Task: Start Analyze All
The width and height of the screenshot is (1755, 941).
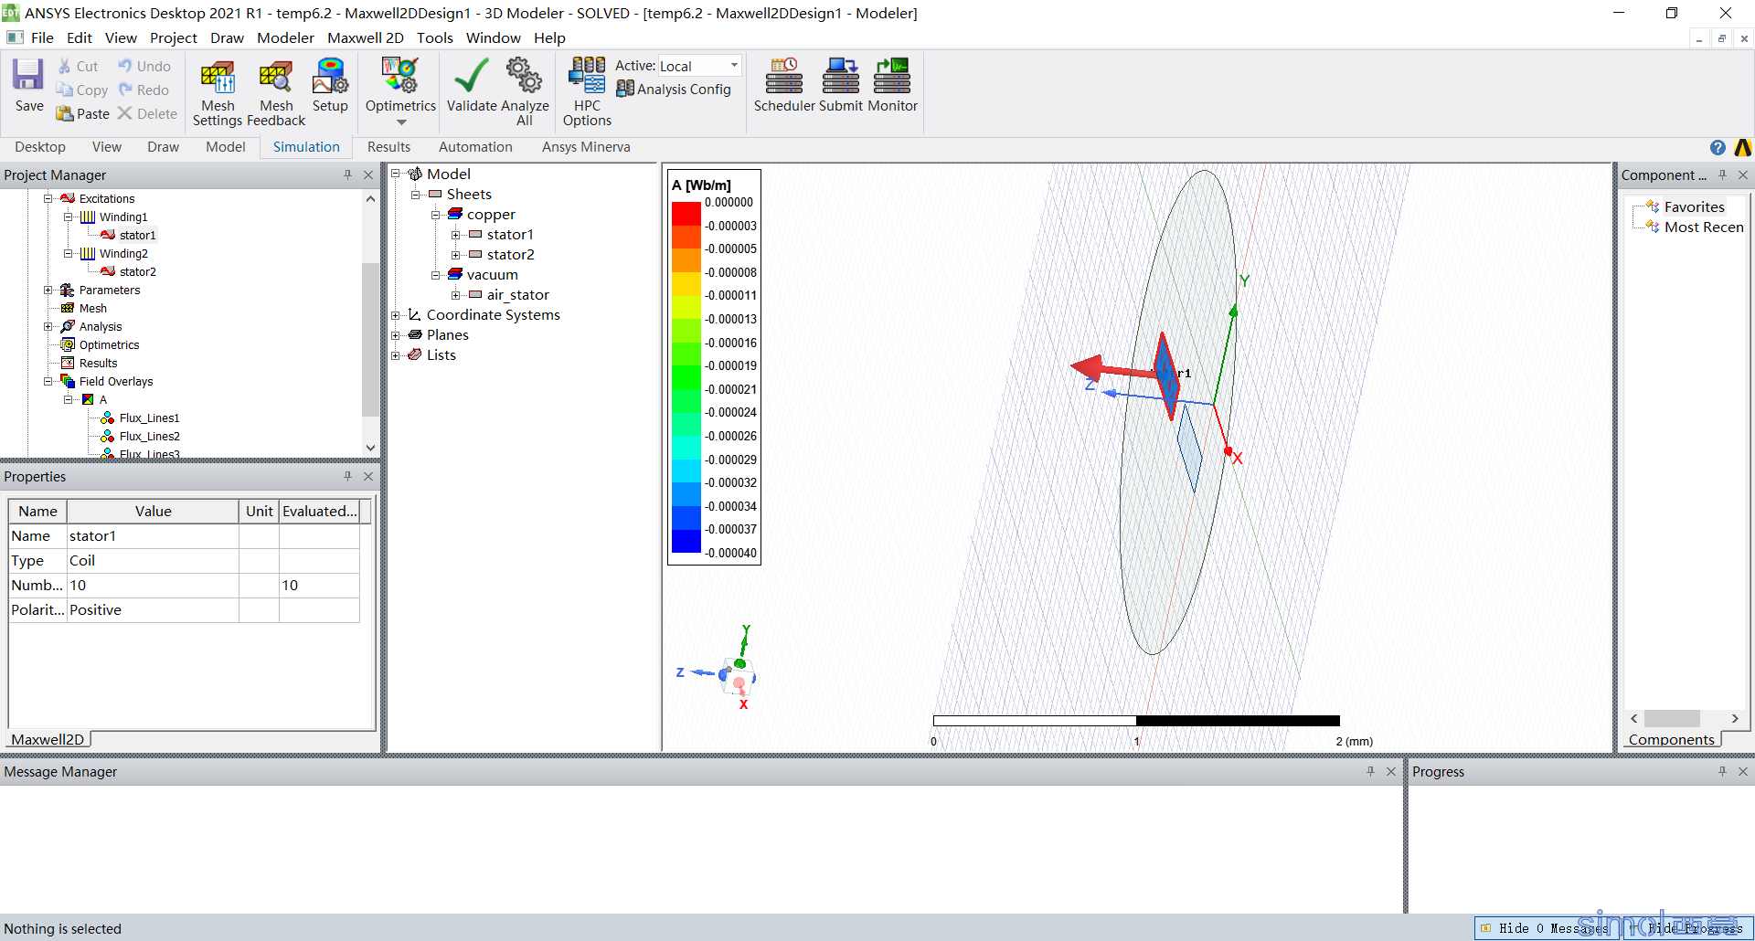Action: [525, 92]
